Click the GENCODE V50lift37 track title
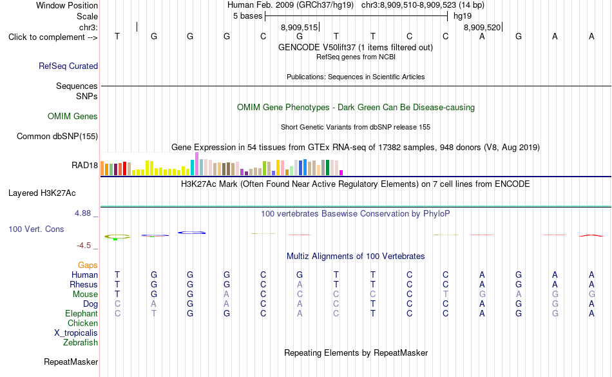 point(356,47)
